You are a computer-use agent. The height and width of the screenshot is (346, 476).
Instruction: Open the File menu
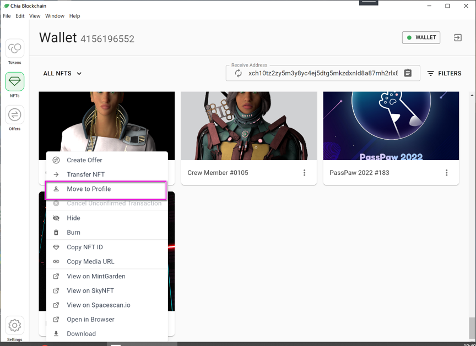pyautogui.click(x=7, y=16)
